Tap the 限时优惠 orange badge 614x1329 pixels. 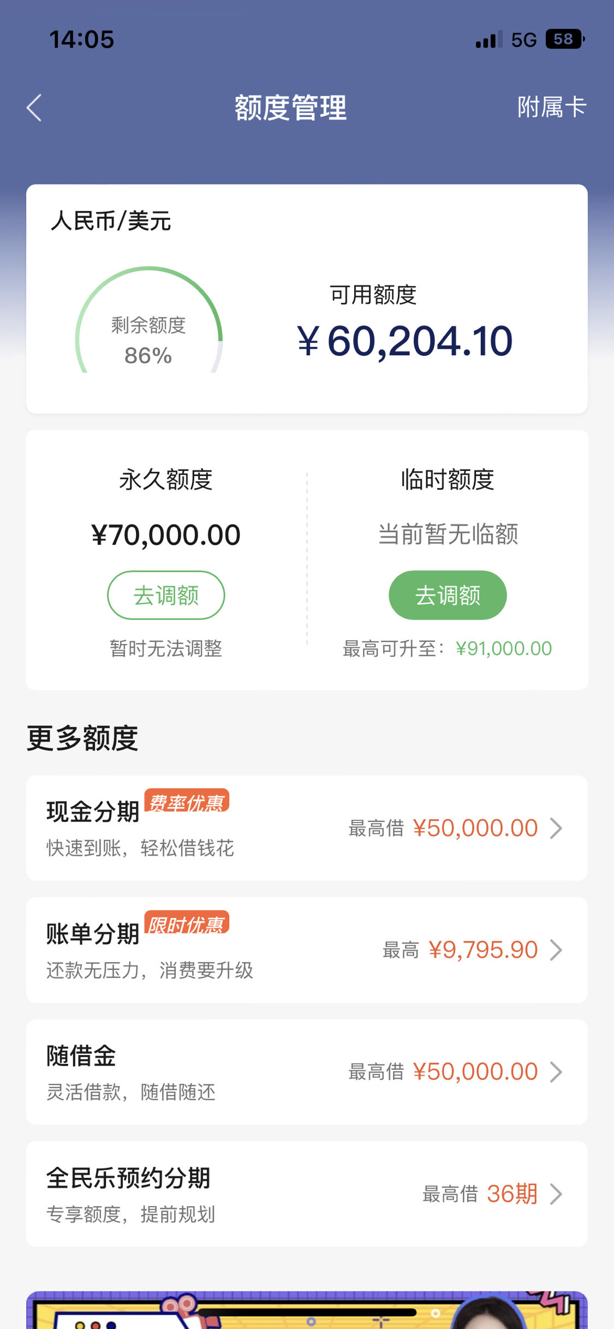pyautogui.click(x=187, y=923)
